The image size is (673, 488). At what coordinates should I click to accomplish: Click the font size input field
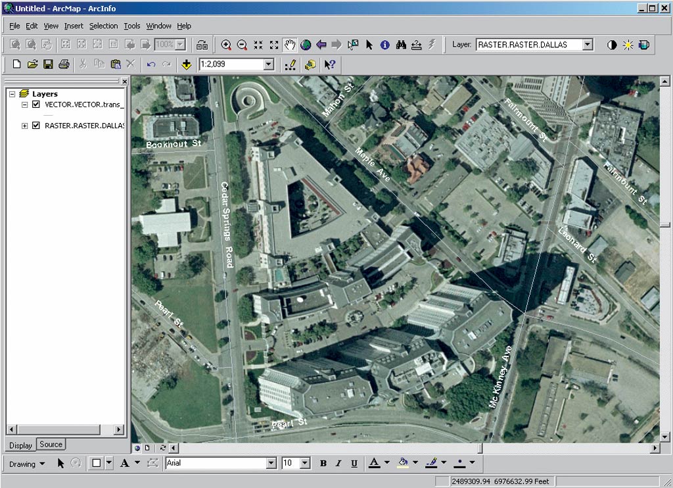click(290, 463)
